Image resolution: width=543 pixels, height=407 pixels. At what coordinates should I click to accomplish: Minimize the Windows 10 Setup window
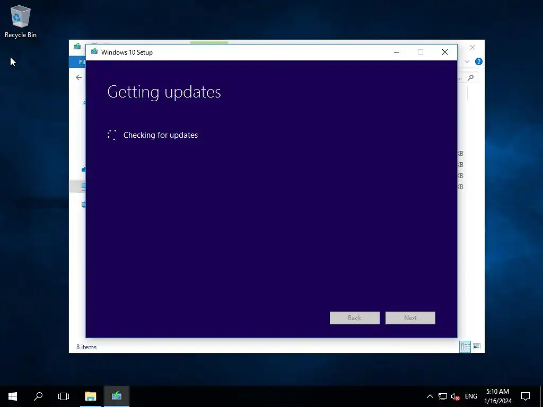397,52
